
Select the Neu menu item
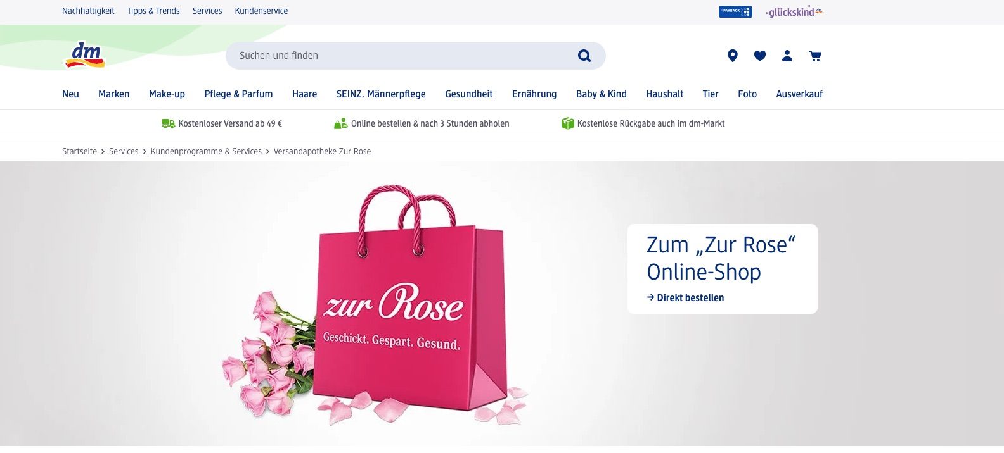[x=70, y=94]
